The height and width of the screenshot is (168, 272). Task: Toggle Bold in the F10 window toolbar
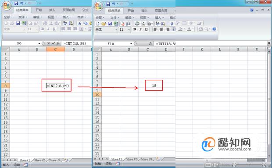tap(135, 29)
